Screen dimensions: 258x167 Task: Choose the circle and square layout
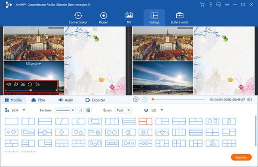click(x=212, y=122)
